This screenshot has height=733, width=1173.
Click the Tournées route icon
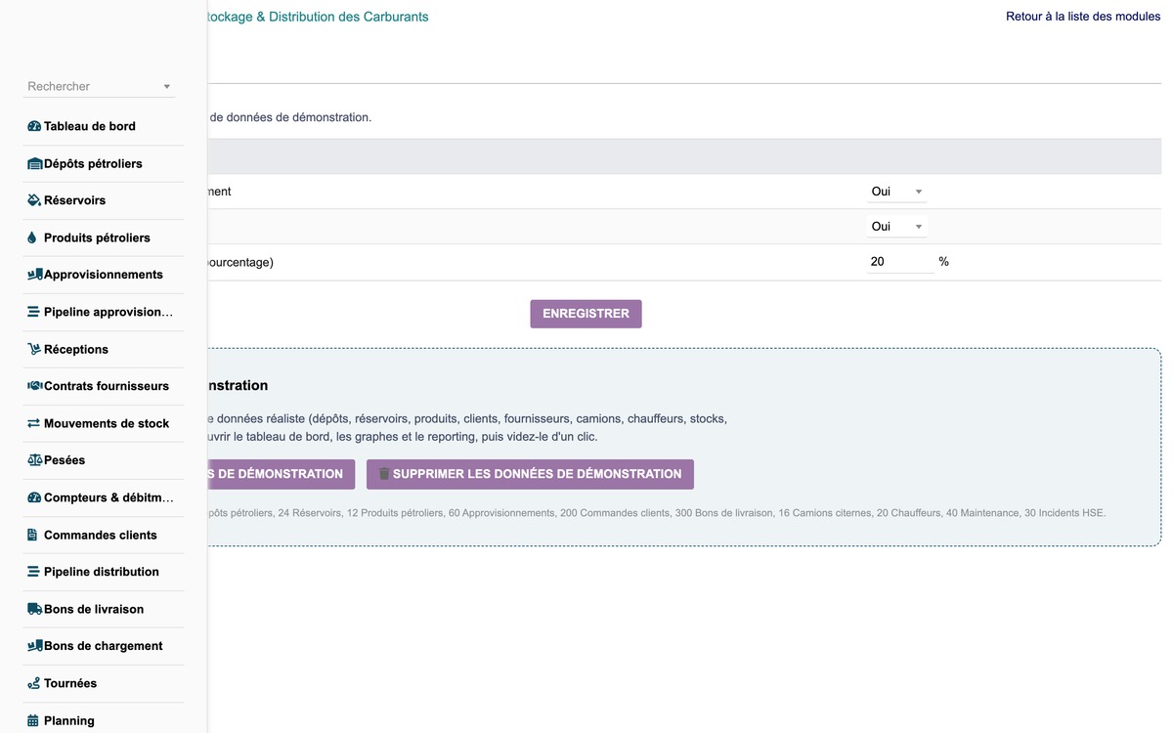click(x=34, y=683)
